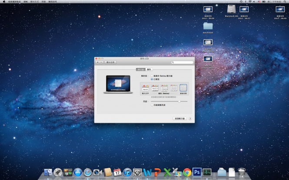Open the App Store Dock icon
289x180 pixels.
pos(78,173)
